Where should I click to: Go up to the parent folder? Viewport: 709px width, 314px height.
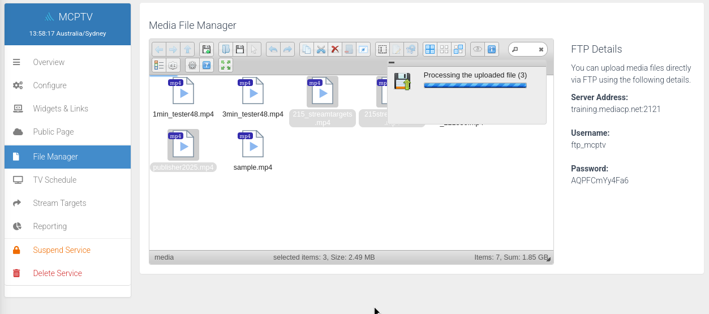[187, 49]
